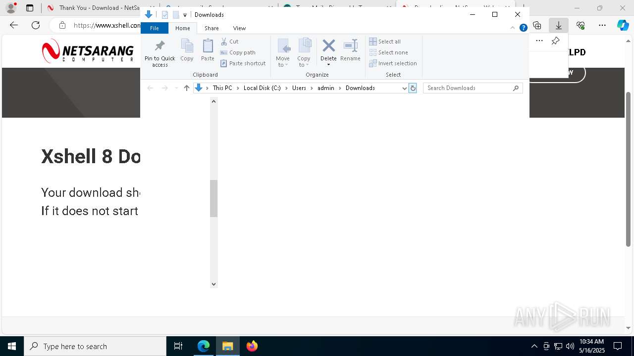Image resolution: width=634 pixels, height=356 pixels.
Task: Pin folder to Quick access in ribbon
Action: pyautogui.click(x=159, y=53)
